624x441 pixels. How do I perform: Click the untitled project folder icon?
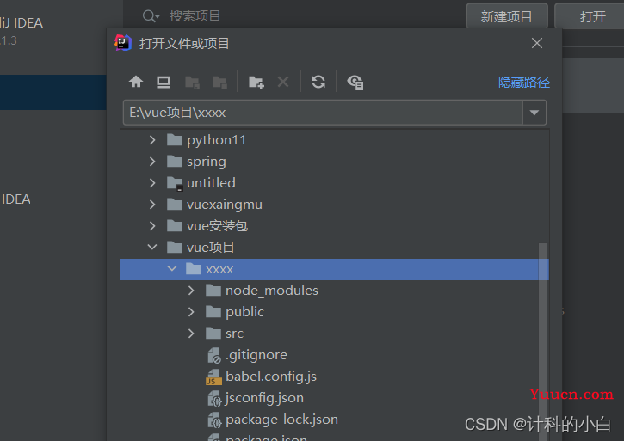pyautogui.click(x=175, y=183)
